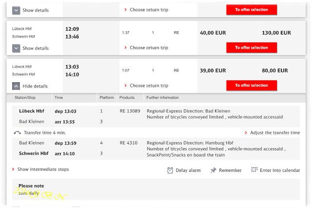Expand Show details in the topmost row
The width and height of the screenshot is (312, 208).
point(16,10)
